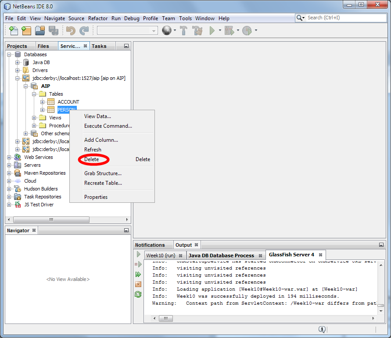Click the Clean and Build icon
This screenshot has height=338, width=391.
197,30
